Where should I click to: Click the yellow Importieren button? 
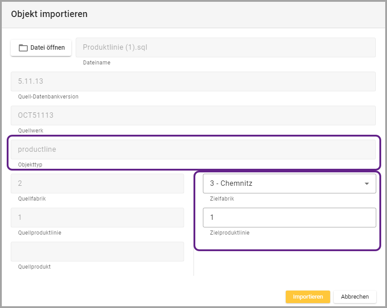tap(308, 297)
